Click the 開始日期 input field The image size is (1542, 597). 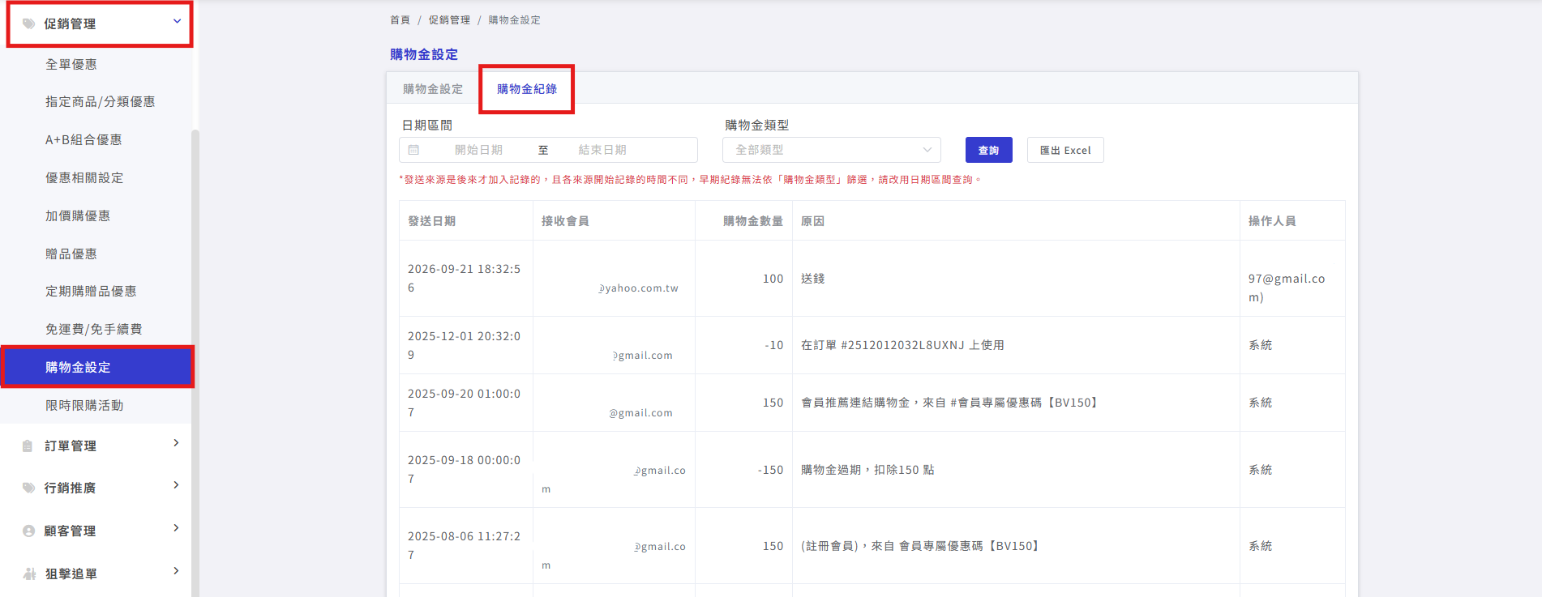click(x=478, y=150)
